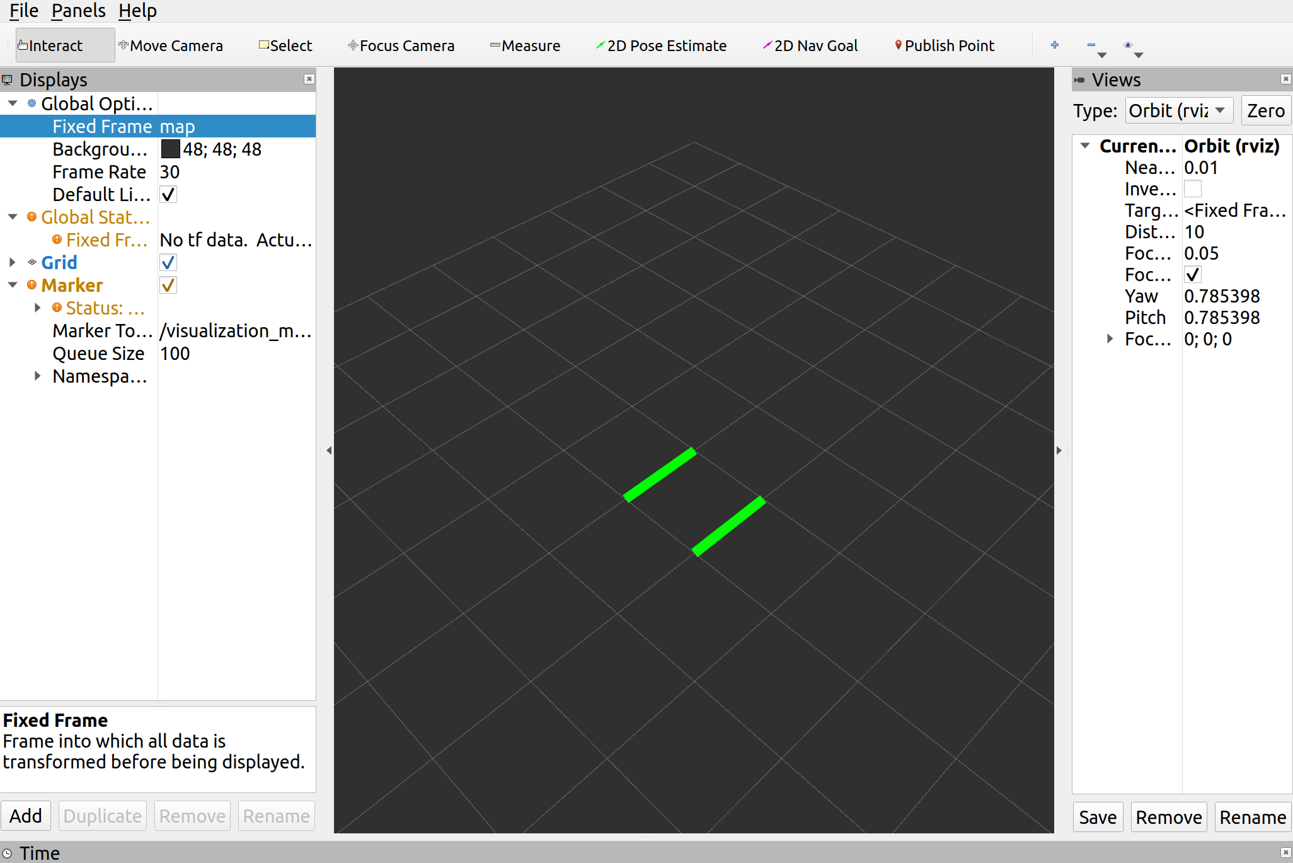Toggle the Invert Z Axis checkbox

[1193, 188]
